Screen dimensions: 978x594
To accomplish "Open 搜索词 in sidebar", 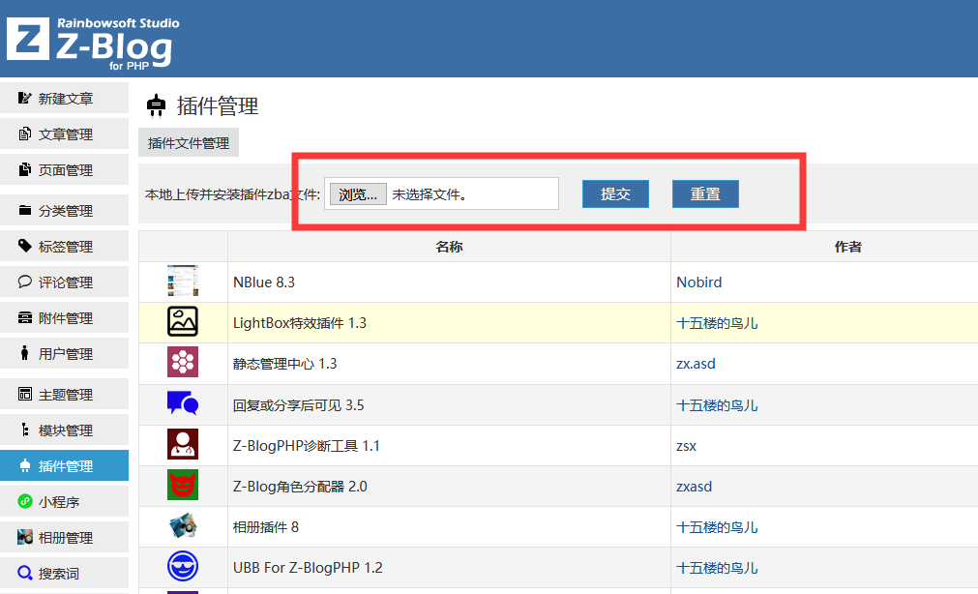I will tap(64, 573).
